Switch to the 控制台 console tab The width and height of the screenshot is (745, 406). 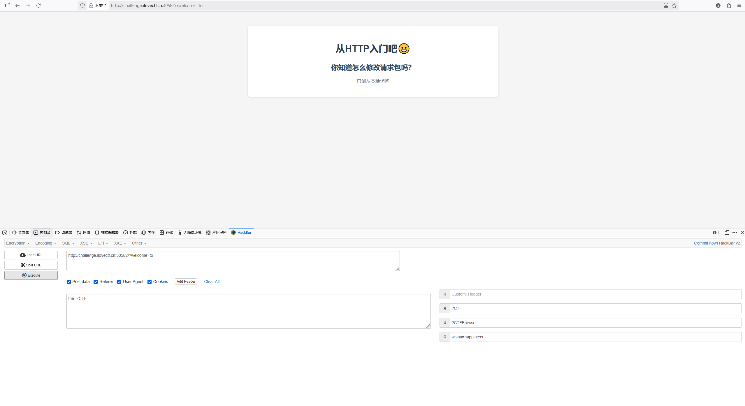point(42,233)
